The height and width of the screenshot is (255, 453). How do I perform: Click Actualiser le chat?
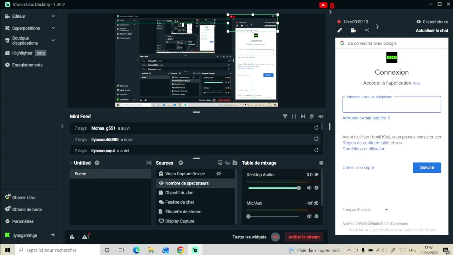click(x=432, y=30)
